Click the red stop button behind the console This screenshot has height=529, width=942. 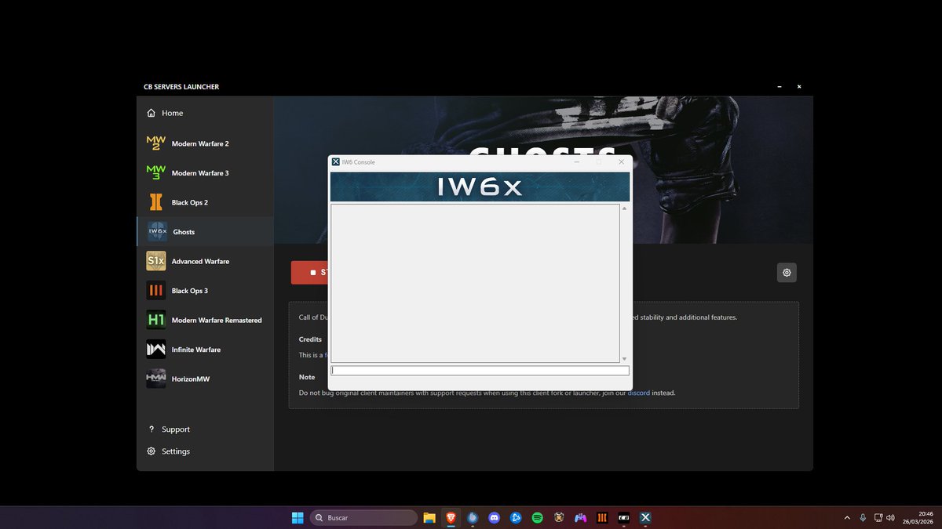click(309, 273)
